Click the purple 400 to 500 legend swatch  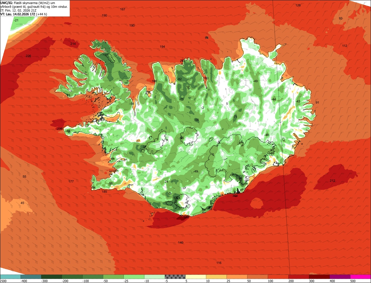[x=340, y=276]
